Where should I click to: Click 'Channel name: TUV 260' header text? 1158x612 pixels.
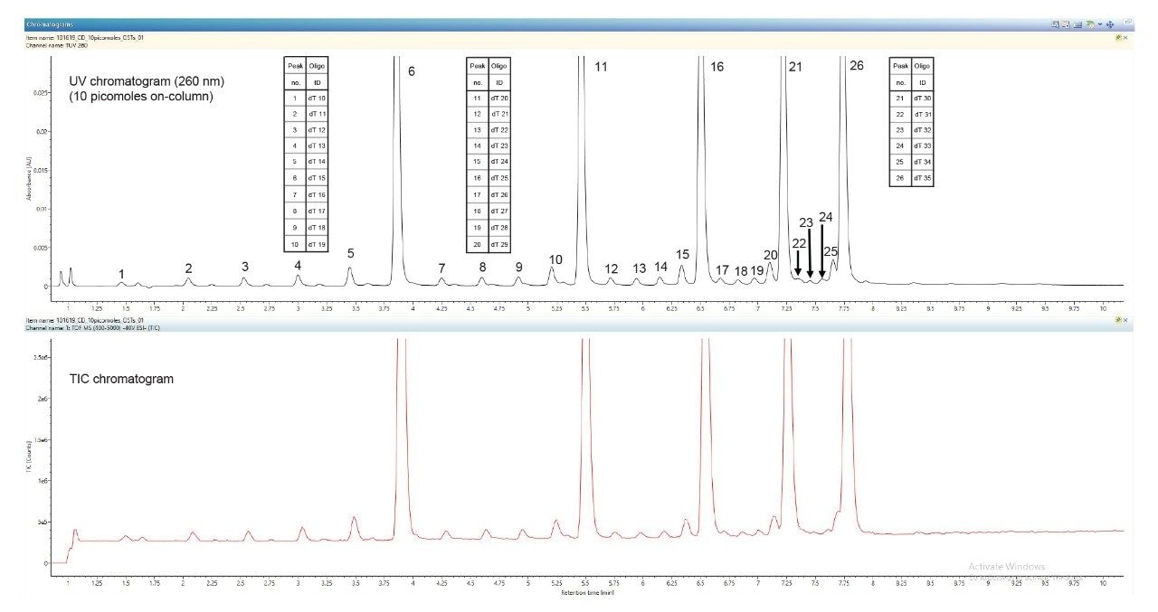58,44
